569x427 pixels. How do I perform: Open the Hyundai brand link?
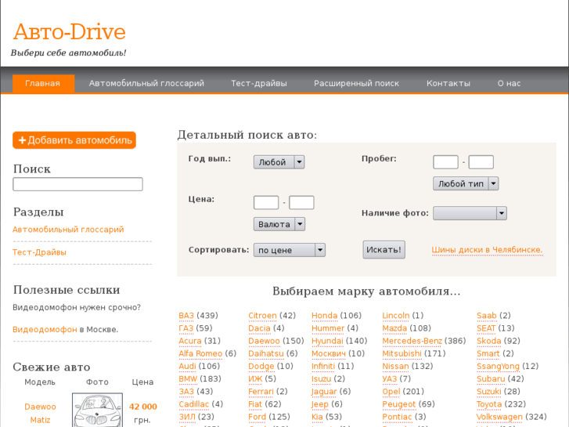click(x=327, y=341)
